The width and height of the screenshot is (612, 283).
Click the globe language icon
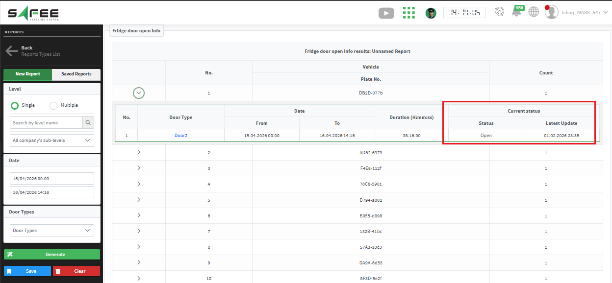[534, 12]
